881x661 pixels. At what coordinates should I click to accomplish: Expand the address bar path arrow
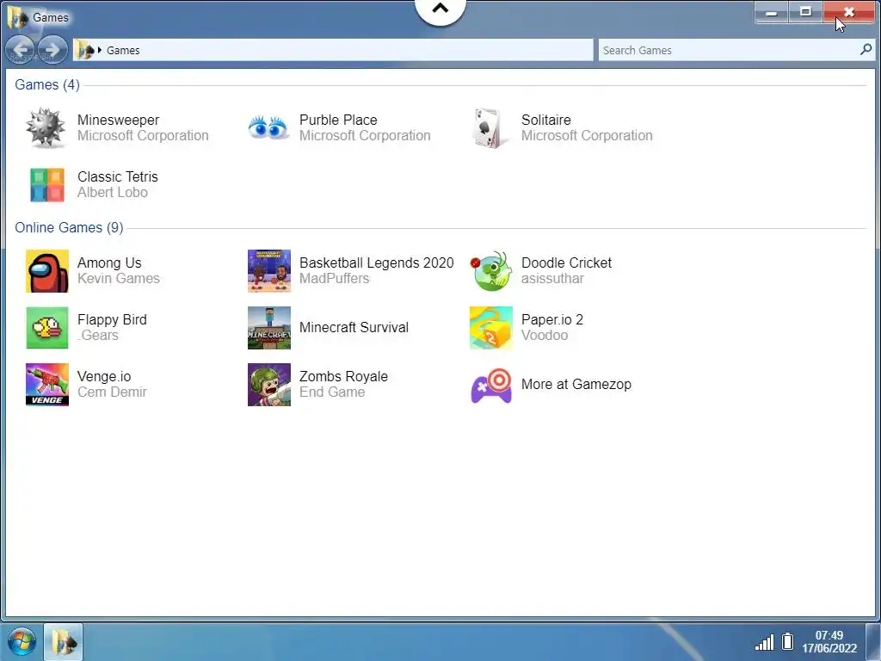[100, 50]
